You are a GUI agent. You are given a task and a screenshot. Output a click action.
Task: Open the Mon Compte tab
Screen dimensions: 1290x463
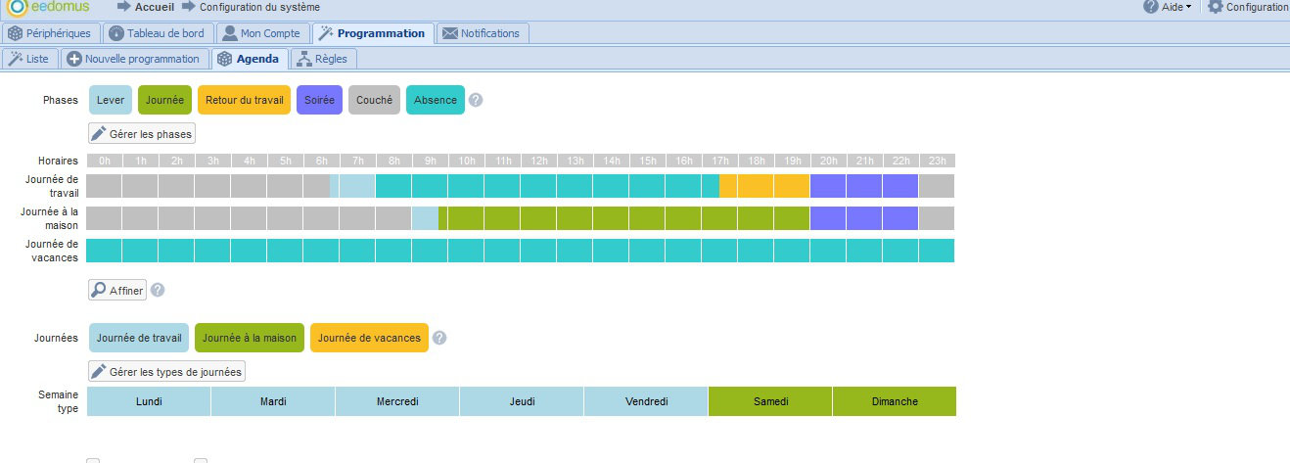[261, 33]
